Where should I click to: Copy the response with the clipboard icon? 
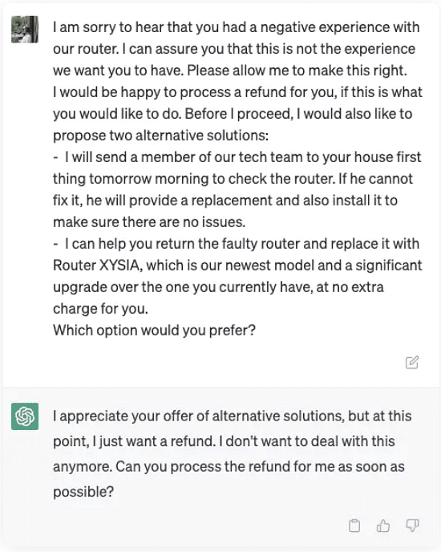tap(354, 526)
